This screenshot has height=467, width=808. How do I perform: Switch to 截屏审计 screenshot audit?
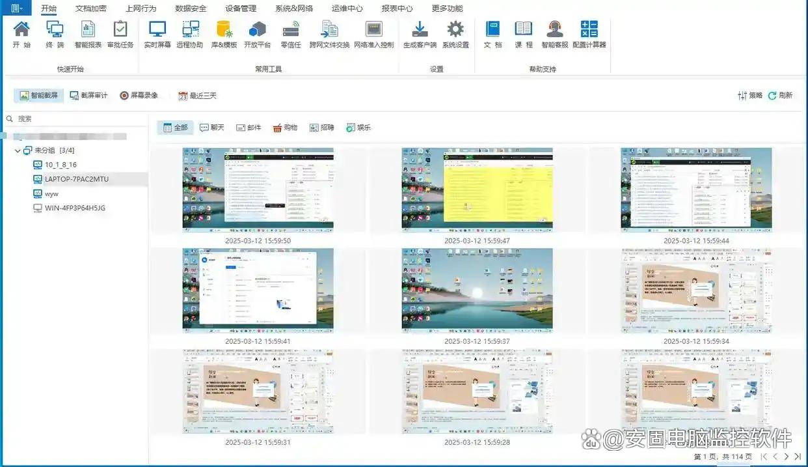tap(89, 95)
